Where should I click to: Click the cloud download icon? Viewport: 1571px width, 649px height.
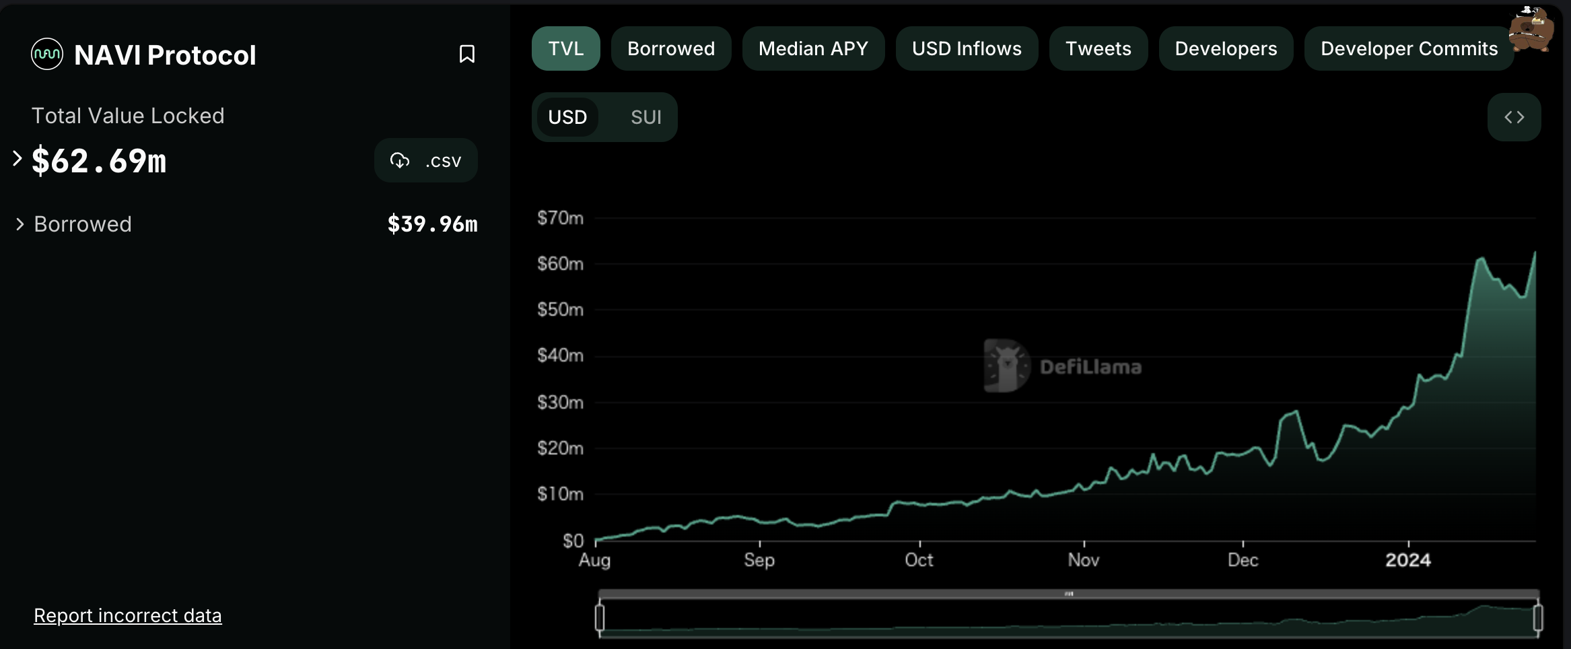(x=400, y=161)
